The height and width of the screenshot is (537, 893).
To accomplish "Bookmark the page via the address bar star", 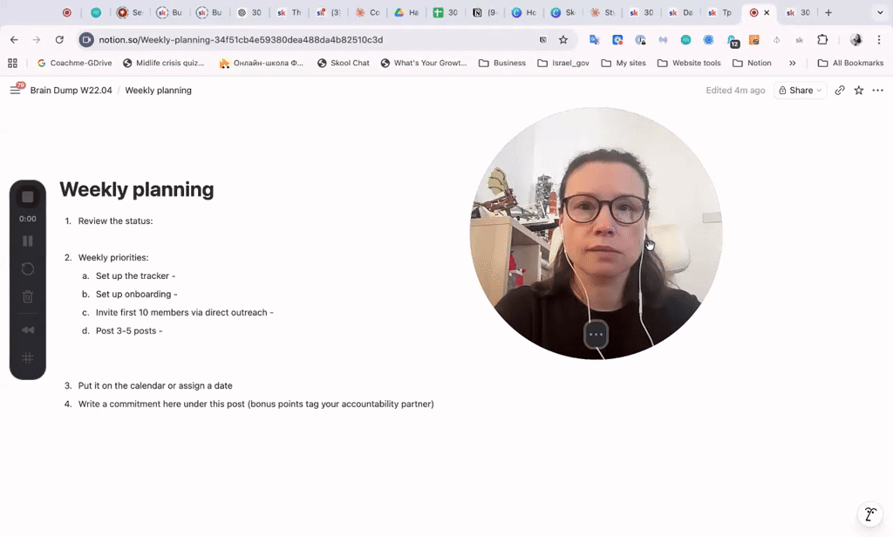I will pyautogui.click(x=563, y=39).
